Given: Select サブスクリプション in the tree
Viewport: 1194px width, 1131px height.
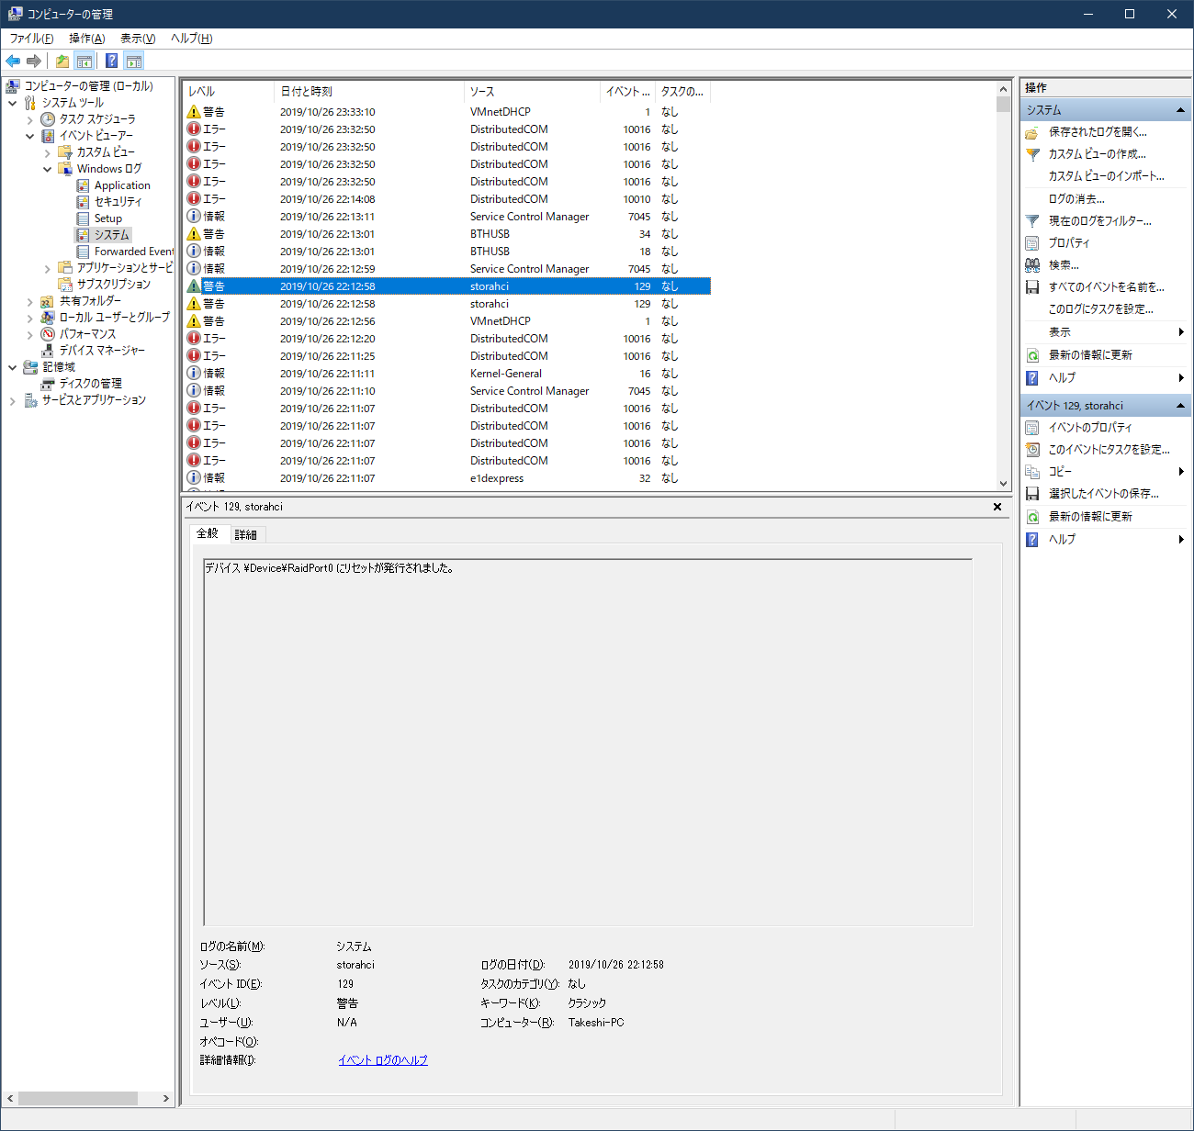Looking at the screenshot, I should [113, 285].
